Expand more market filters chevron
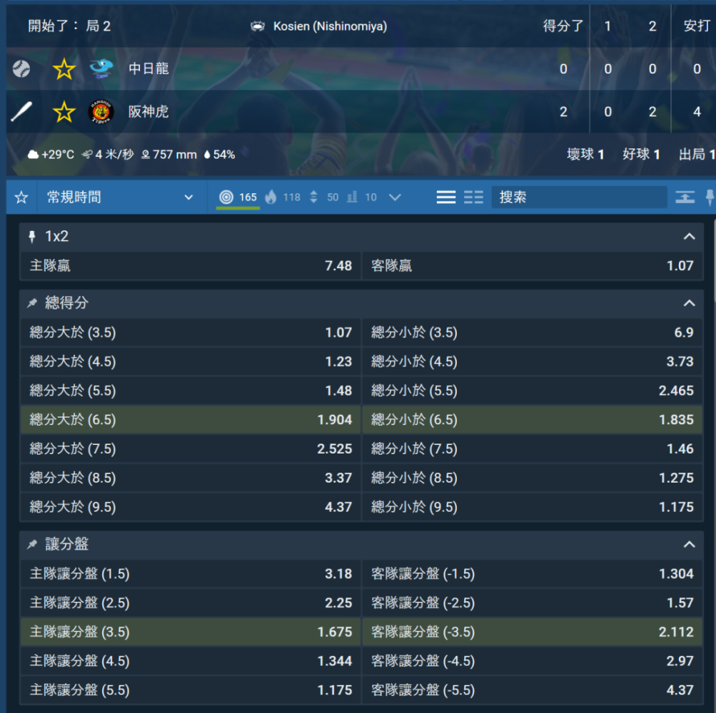 pos(395,198)
